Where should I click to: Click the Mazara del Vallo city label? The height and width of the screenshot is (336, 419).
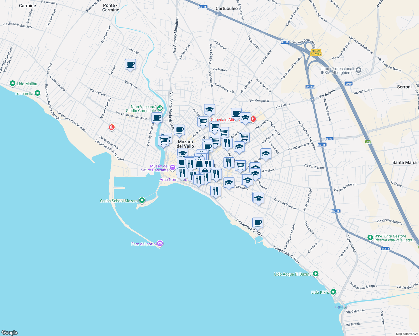(185, 144)
